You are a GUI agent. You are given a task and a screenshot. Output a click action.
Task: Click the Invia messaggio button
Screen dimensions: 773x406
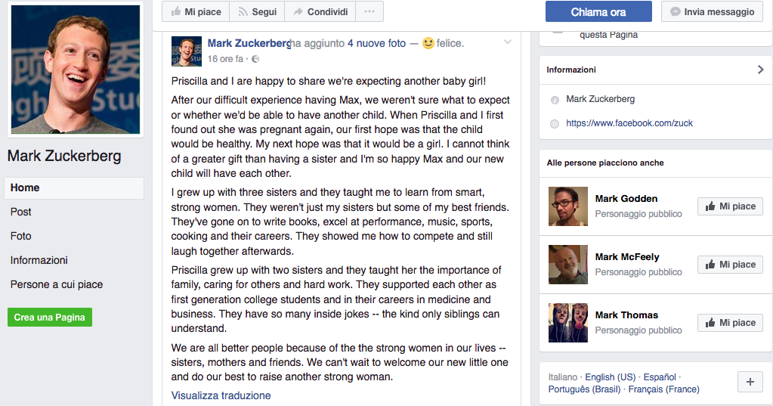coord(712,12)
